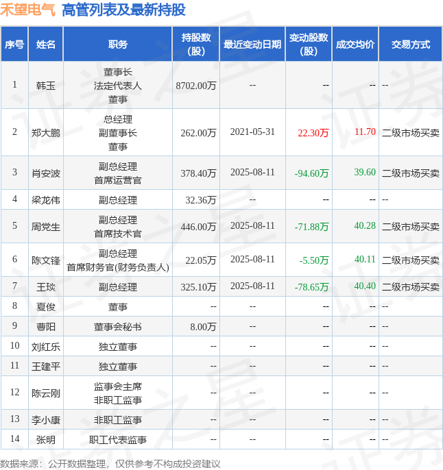Click 法定代表人 in 韩玉's row

click(x=117, y=86)
